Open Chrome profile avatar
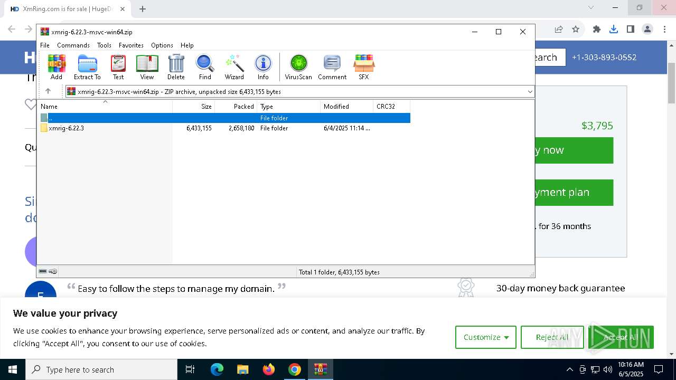This screenshot has height=380, width=676. pos(647,30)
